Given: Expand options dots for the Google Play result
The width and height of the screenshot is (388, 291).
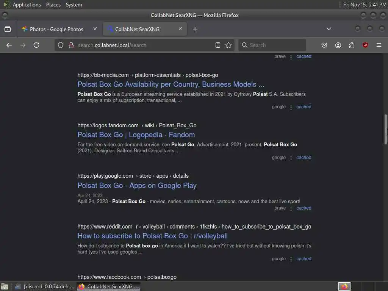Looking at the screenshot, I should coord(291,208).
